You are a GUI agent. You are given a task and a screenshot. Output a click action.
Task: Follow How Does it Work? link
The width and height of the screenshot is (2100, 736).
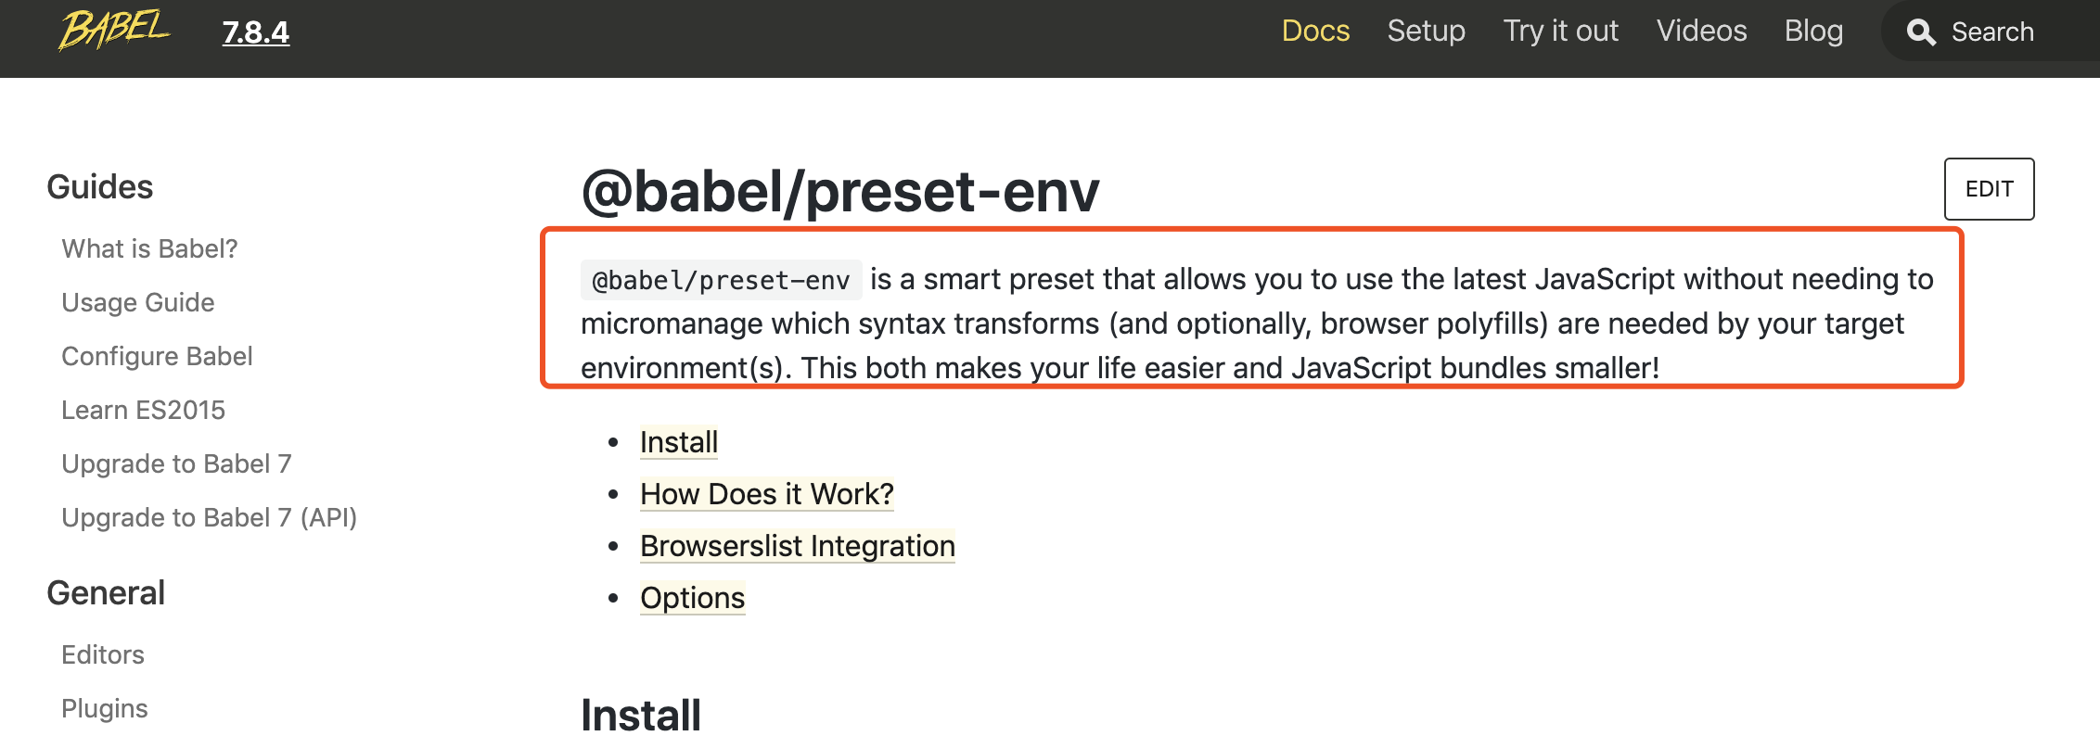point(766,494)
